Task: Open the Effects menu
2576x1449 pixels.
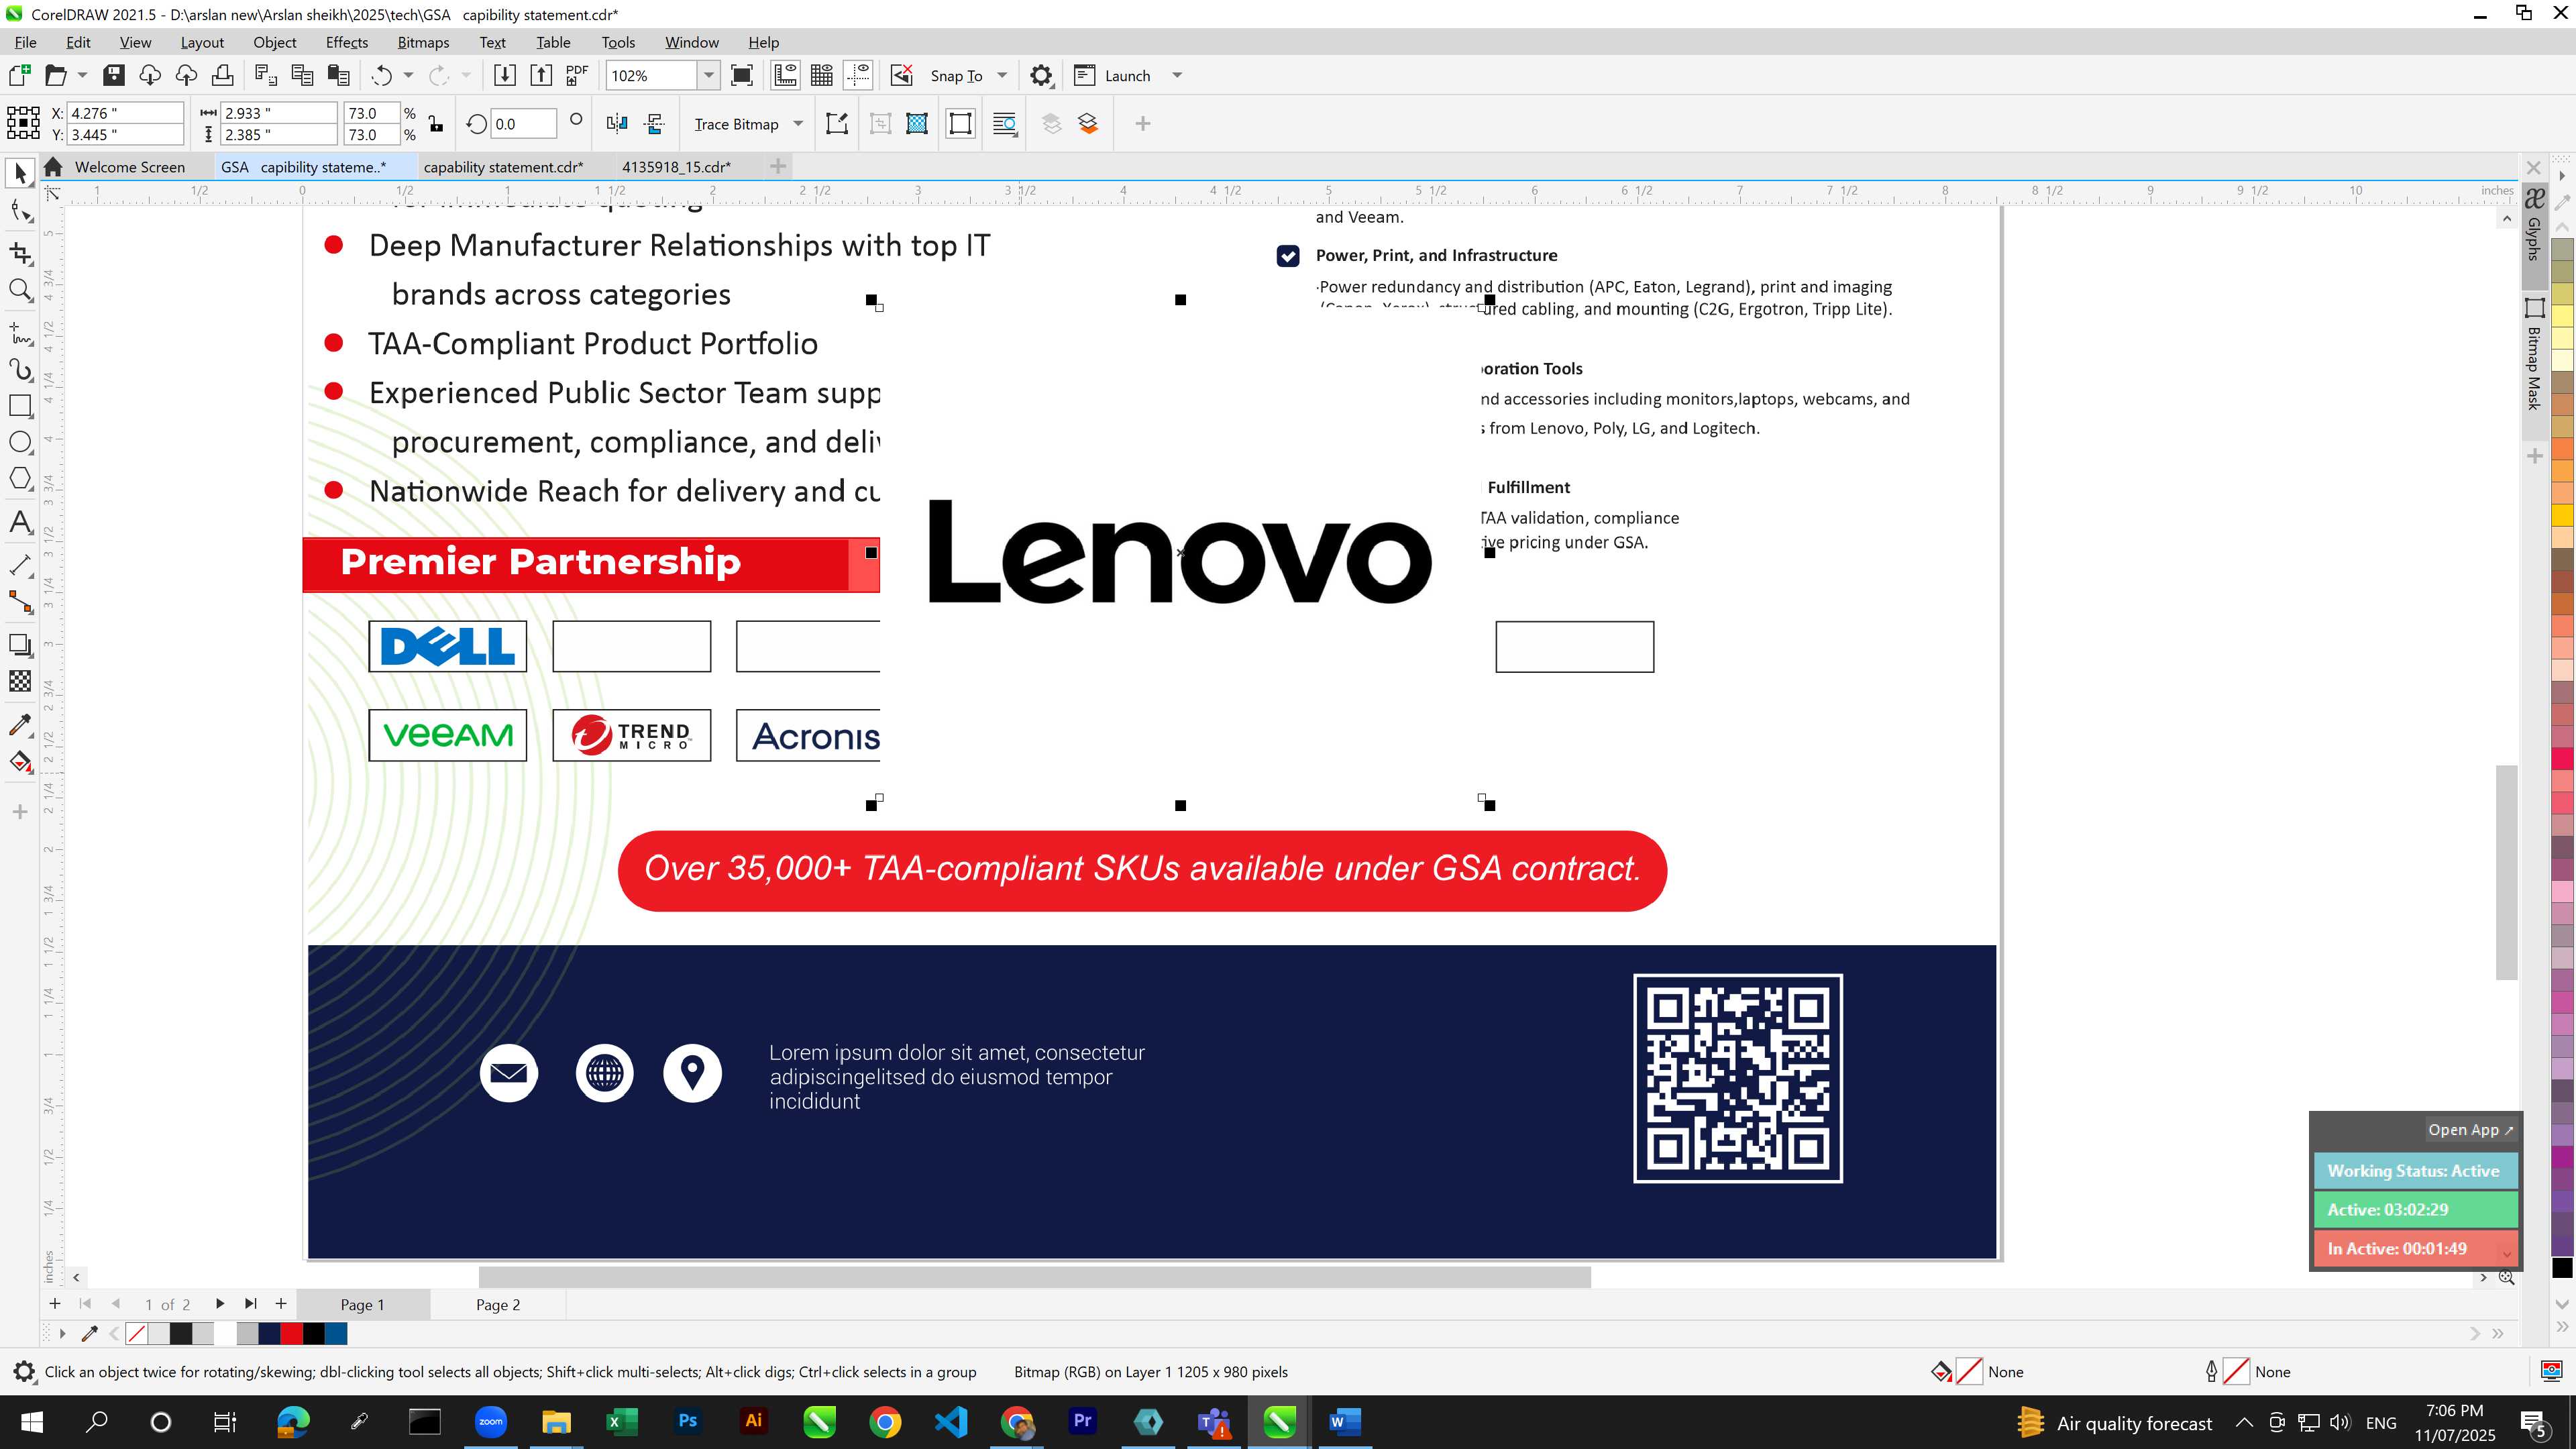Action: coord(346,42)
